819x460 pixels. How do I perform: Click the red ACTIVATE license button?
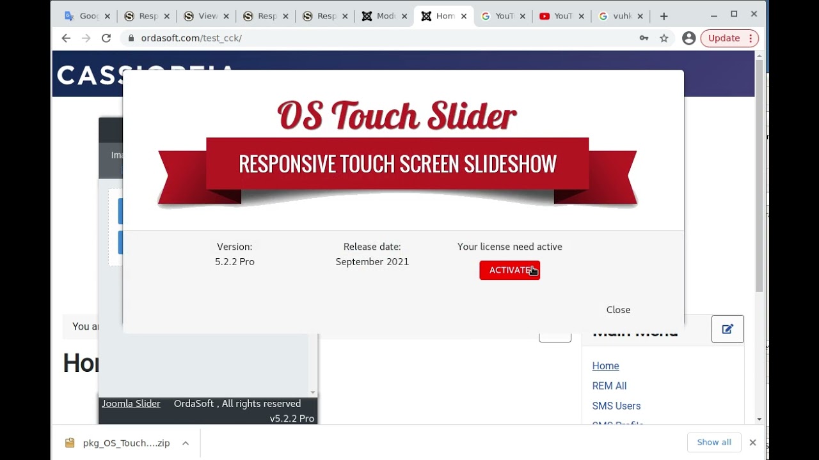(x=509, y=270)
